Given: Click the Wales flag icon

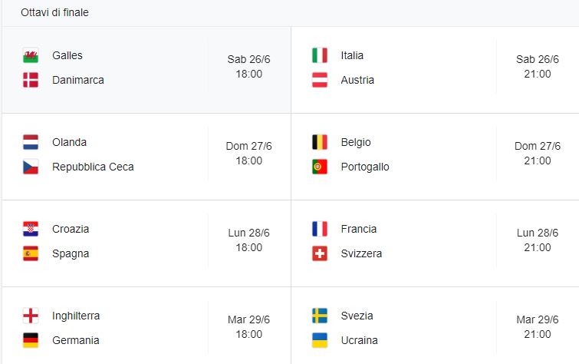Looking at the screenshot, I should (x=31, y=56).
